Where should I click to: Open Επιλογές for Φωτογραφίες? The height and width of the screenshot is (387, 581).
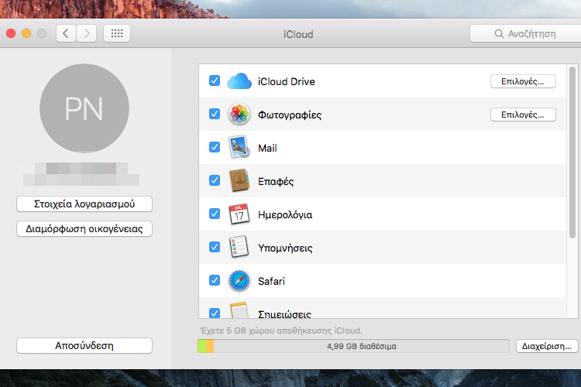[x=523, y=115]
